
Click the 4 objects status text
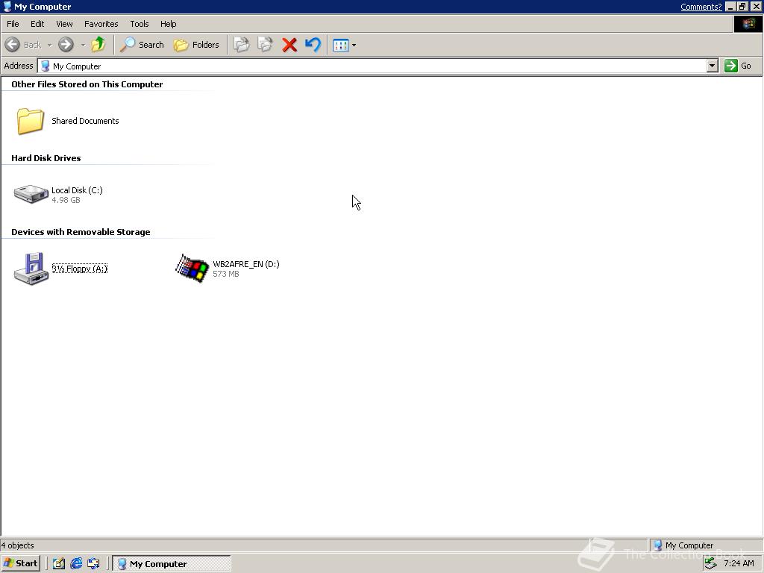tap(18, 545)
